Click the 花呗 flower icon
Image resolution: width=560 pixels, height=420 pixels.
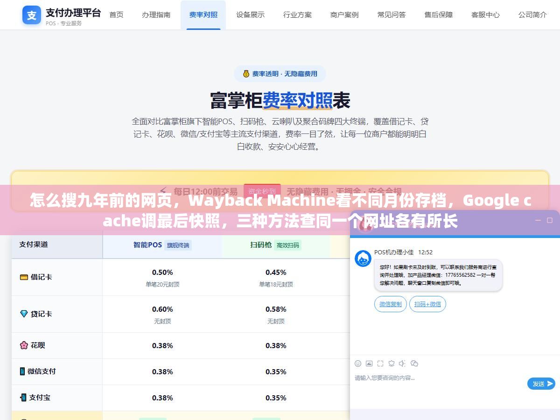(x=24, y=345)
